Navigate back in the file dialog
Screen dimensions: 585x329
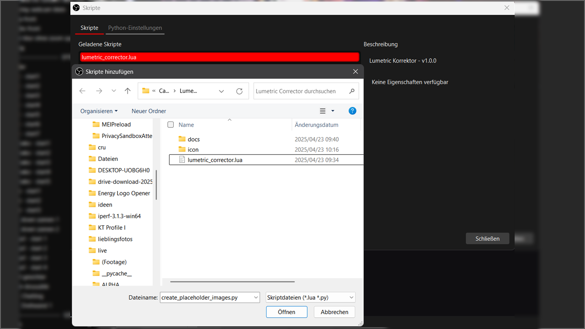point(82,91)
